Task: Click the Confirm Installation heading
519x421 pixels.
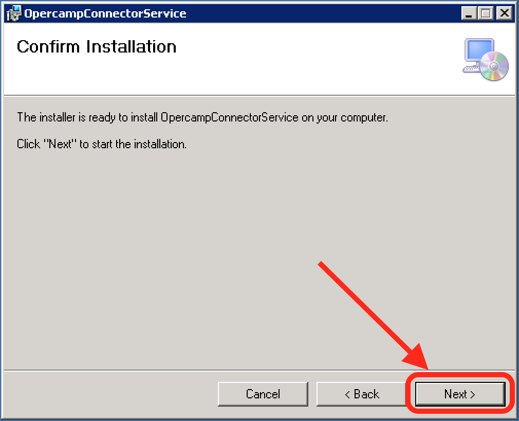Action: coord(97,47)
